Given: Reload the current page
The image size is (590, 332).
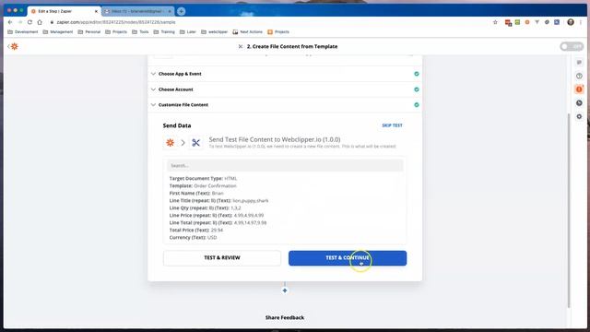Looking at the screenshot, I should tap(29, 22).
